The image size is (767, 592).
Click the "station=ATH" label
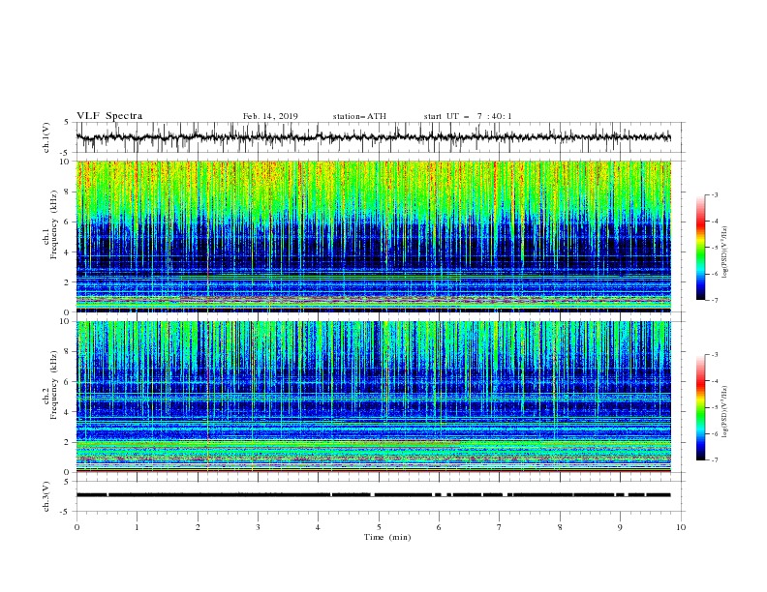[x=359, y=116]
